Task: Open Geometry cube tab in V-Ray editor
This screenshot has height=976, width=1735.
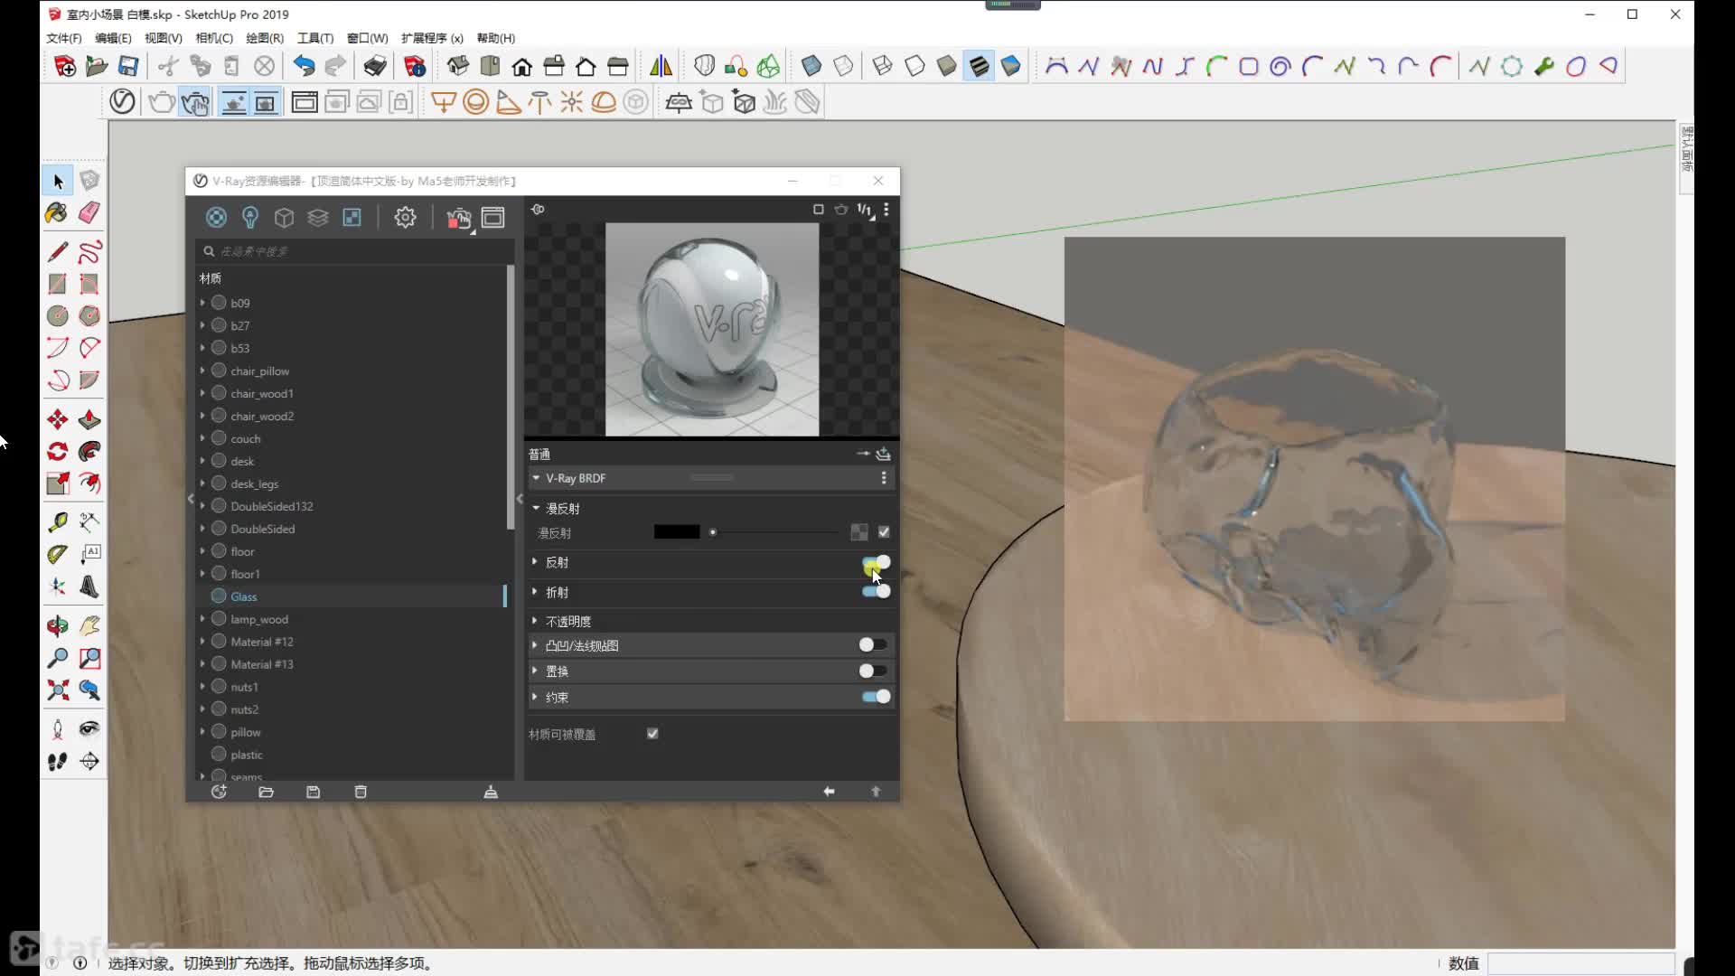Action: (284, 218)
